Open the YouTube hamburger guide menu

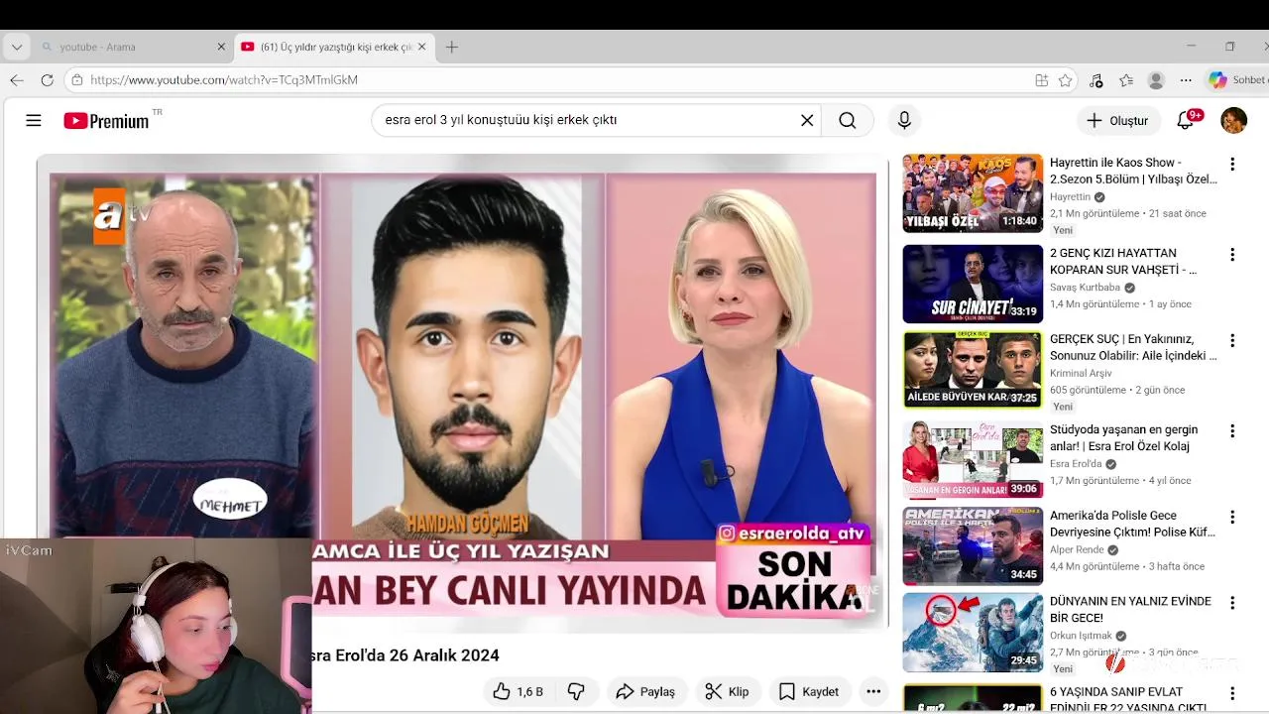(34, 120)
